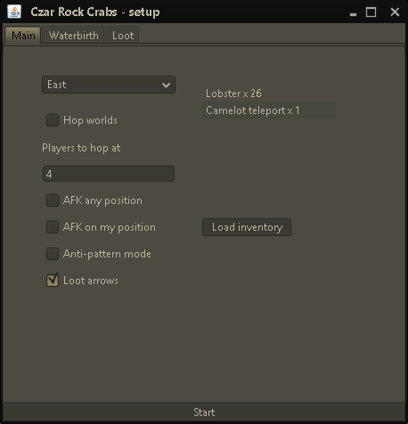Tick the AFK any position checkbox

[x=53, y=200]
